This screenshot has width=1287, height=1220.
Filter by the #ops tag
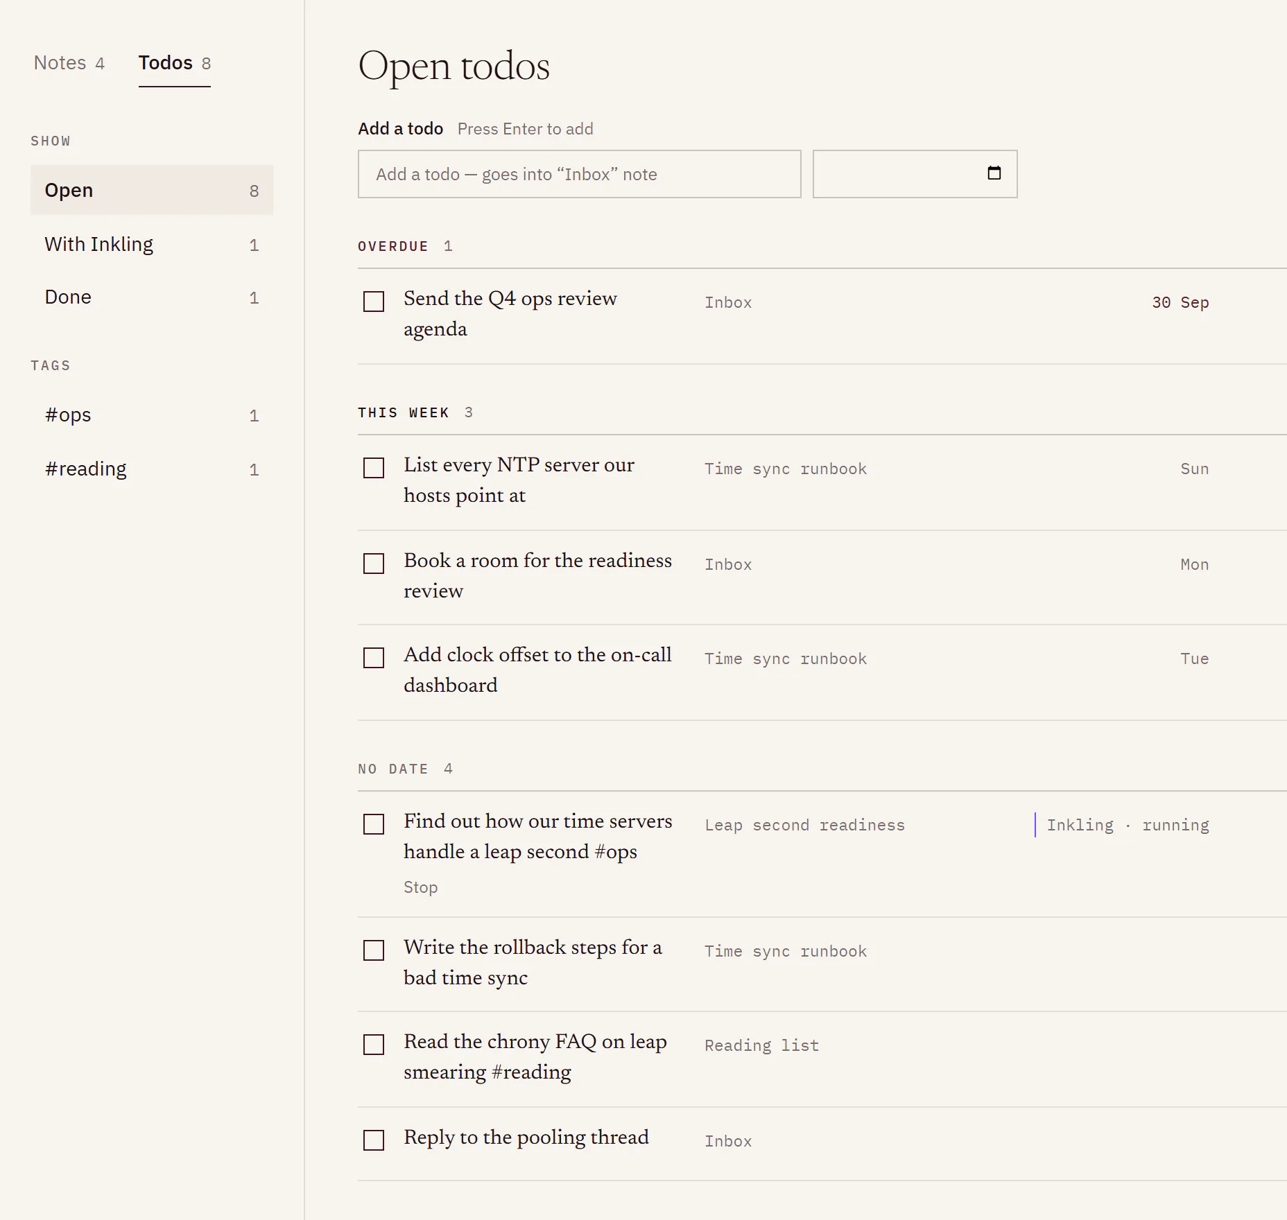pos(152,415)
